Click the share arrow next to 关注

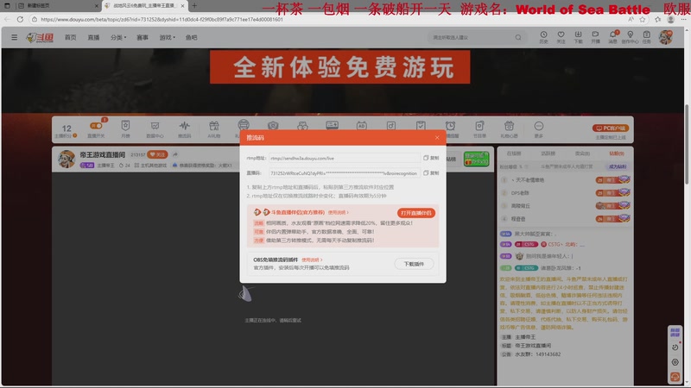pos(175,154)
